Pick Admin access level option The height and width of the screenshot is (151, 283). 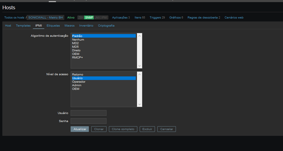(x=77, y=85)
